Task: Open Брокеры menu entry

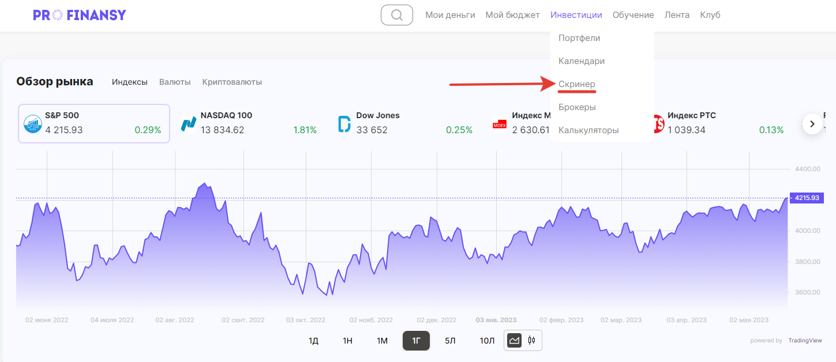Action: pyautogui.click(x=577, y=107)
